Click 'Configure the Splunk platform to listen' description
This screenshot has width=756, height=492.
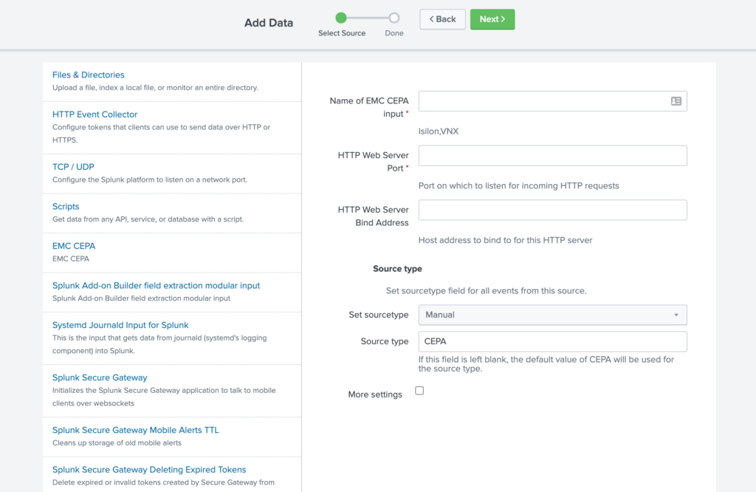tap(149, 180)
